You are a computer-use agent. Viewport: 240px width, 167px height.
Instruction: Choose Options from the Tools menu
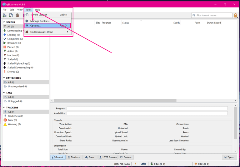(47, 26)
